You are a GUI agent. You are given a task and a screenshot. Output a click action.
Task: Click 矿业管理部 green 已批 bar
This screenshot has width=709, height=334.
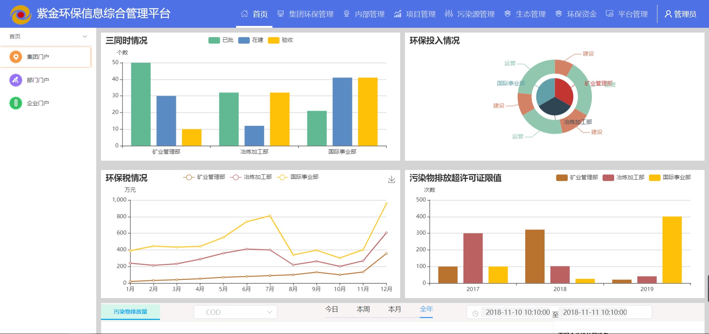141,104
